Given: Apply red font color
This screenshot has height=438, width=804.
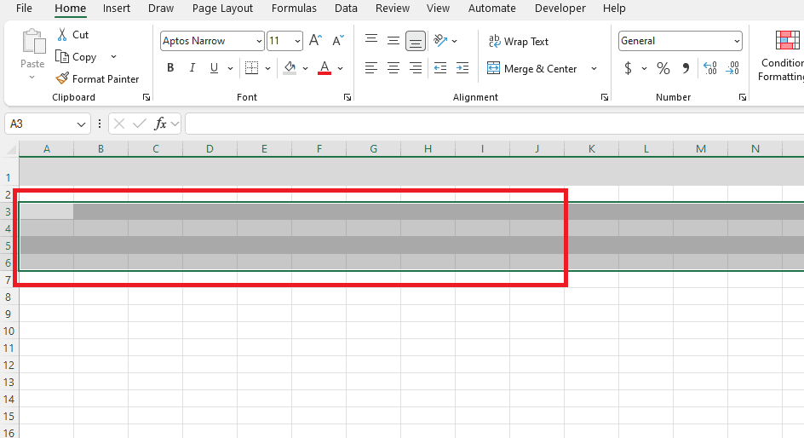Looking at the screenshot, I should [x=324, y=67].
